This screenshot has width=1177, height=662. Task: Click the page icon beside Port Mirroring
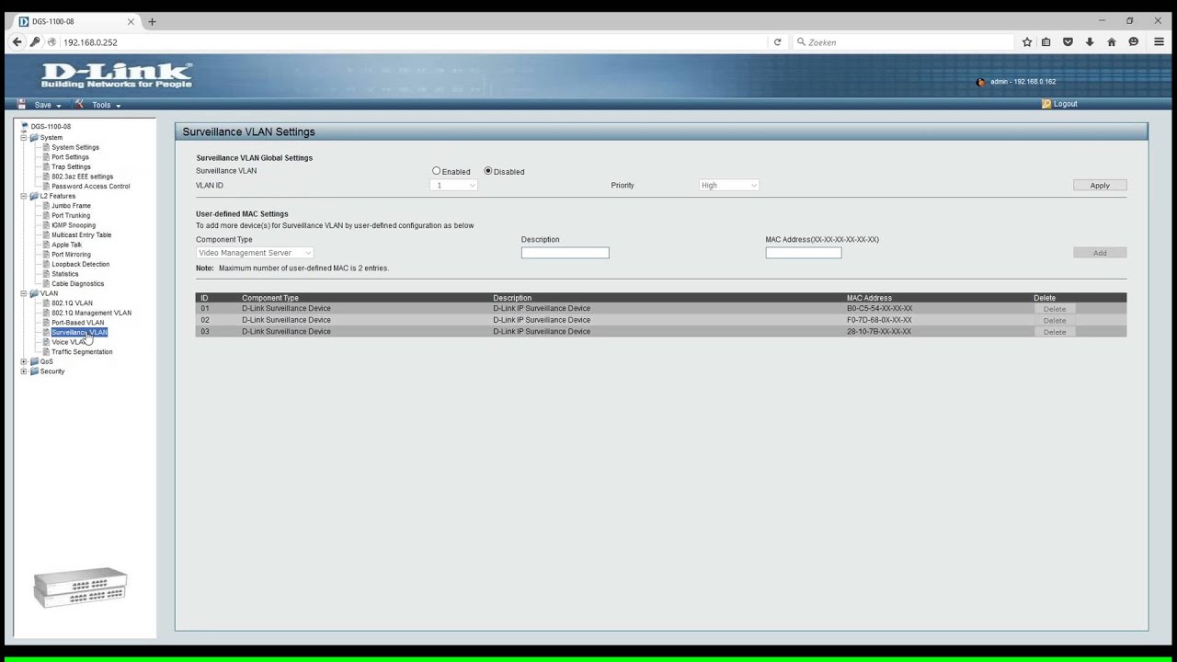[x=46, y=255]
